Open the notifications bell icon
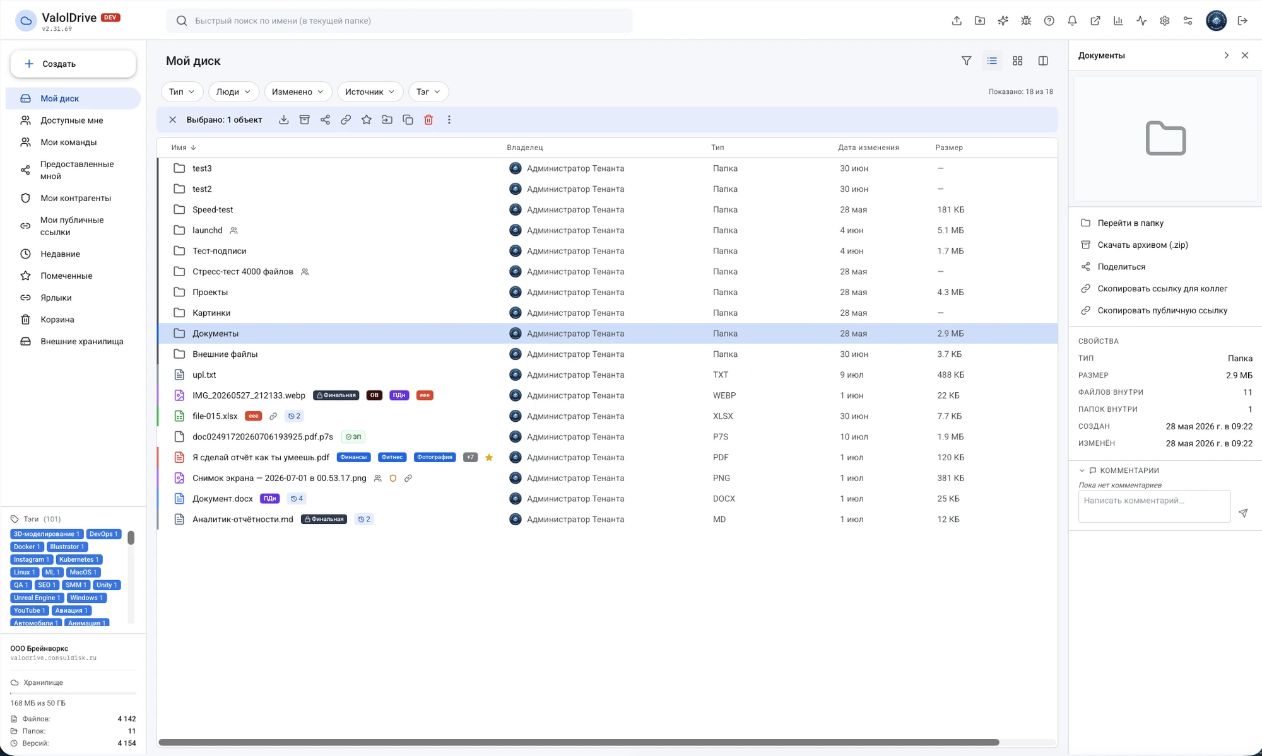The width and height of the screenshot is (1262, 756). pyautogui.click(x=1072, y=21)
